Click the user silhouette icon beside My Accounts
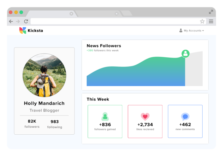The height and width of the screenshot is (156, 223). 181,31
